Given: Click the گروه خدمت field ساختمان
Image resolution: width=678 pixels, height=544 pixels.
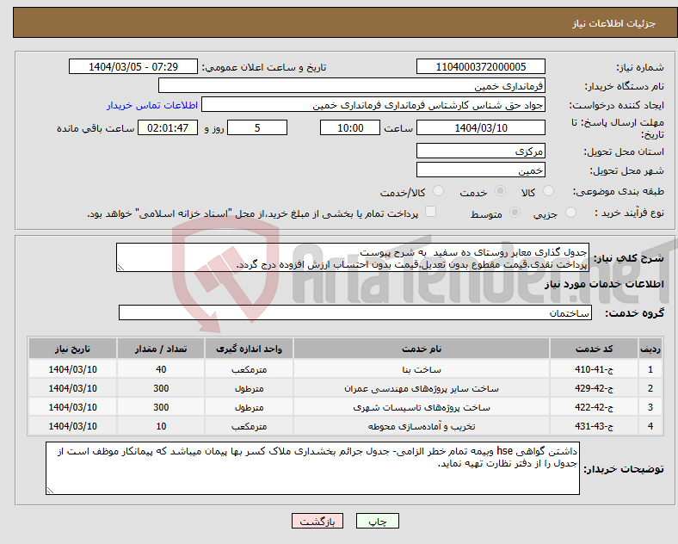Looking at the screenshot, I should click(x=355, y=312).
